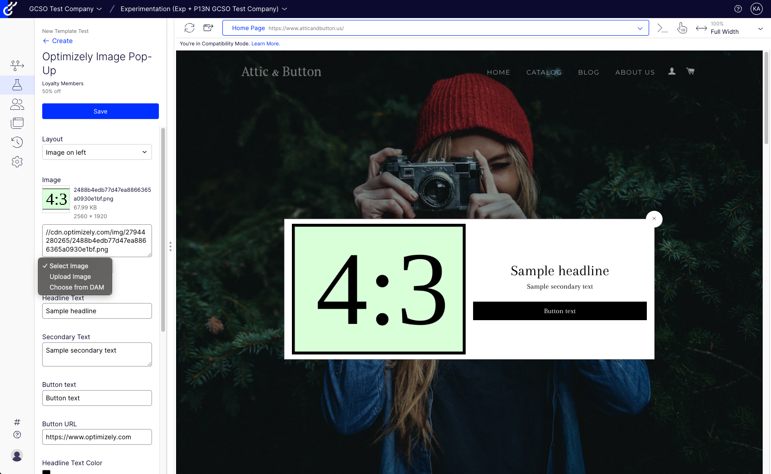Click BLOG in the site navigation
771x474 pixels.
click(588, 72)
